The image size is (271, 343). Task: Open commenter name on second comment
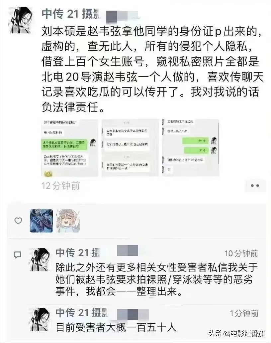click(82, 313)
